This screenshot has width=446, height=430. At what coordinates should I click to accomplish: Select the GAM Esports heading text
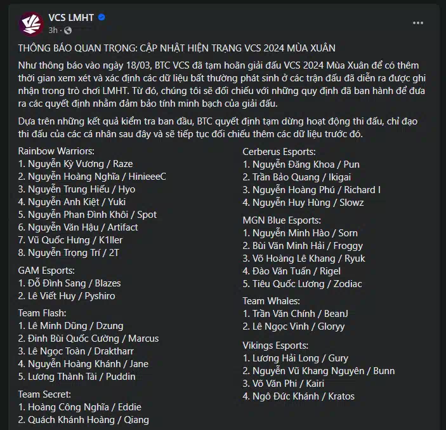click(46, 271)
